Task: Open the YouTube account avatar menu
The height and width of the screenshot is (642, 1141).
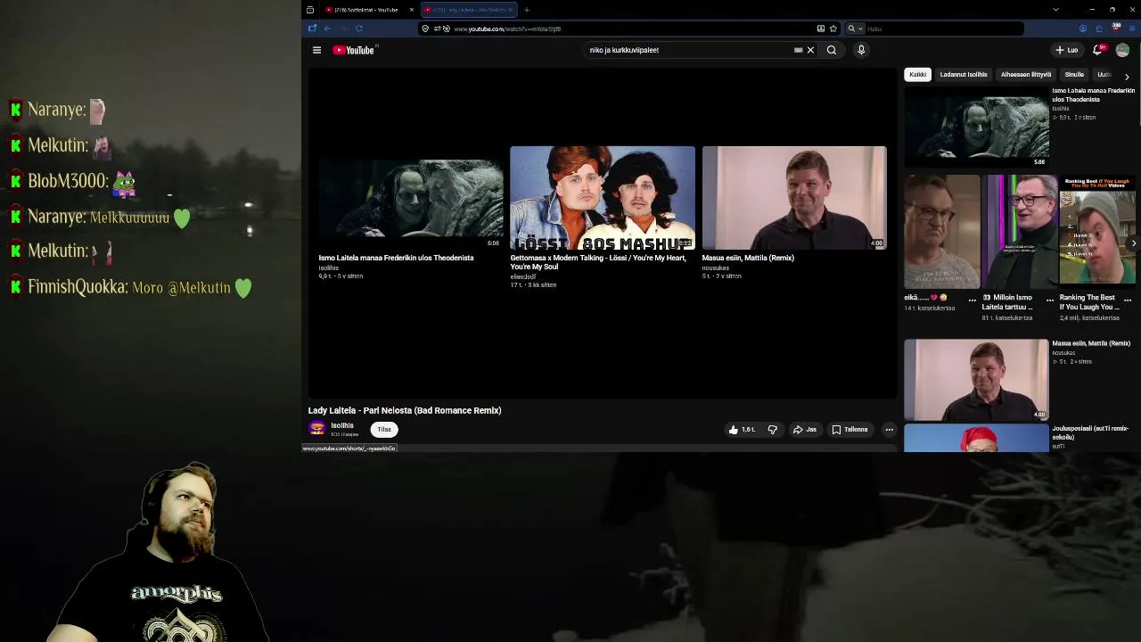Action: click(1122, 50)
